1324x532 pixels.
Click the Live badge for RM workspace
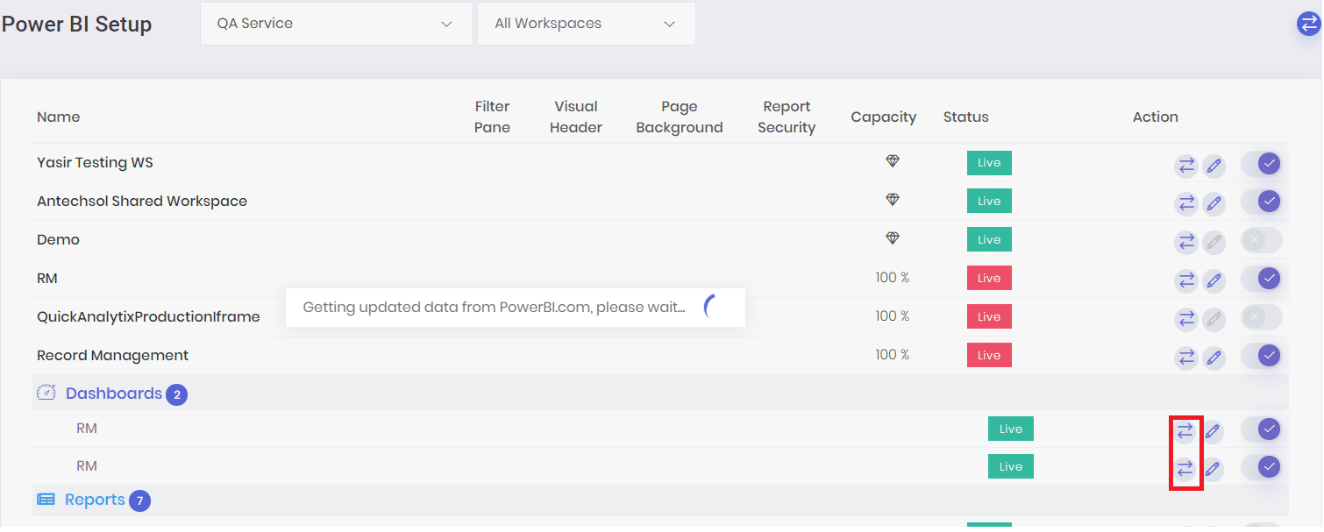pyautogui.click(x=989, y=277)
